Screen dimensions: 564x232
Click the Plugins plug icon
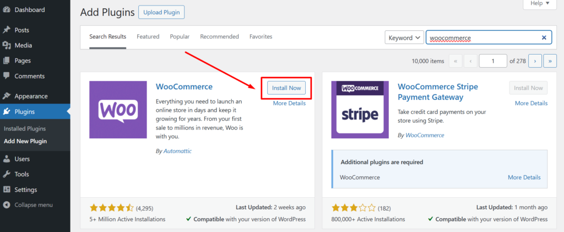tap(7, 111)
